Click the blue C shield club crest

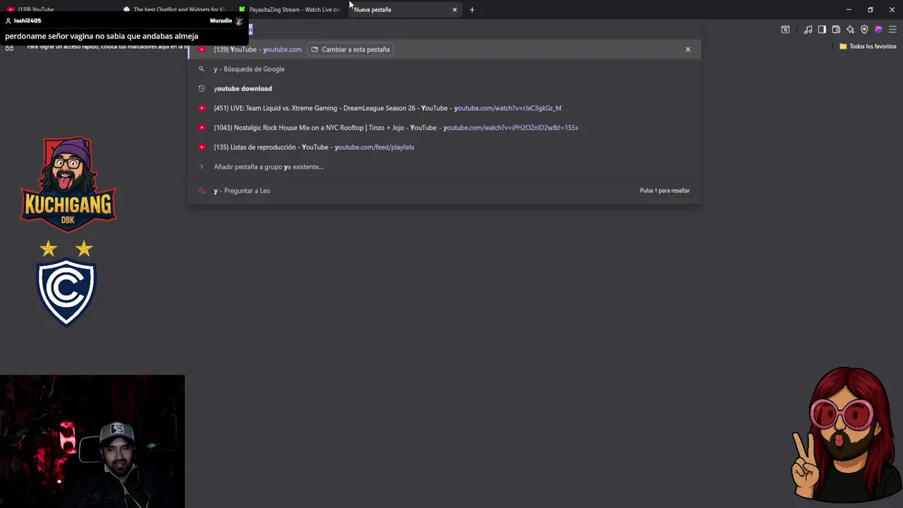click(66, 292)
